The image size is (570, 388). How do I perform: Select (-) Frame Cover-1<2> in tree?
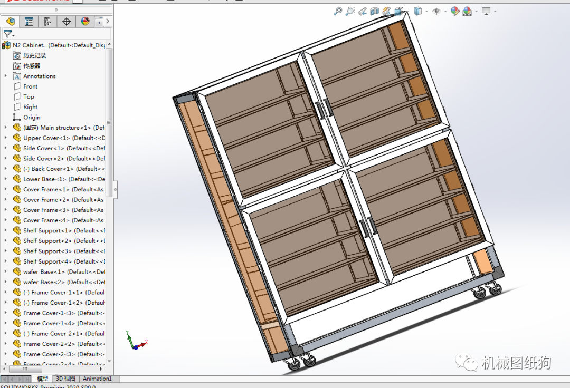(64, 303)
